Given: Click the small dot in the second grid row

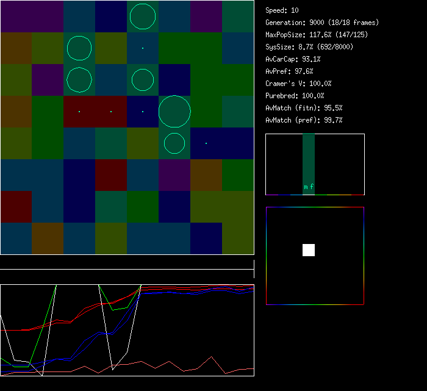Looking at the screenshot, I should (x=143, y=48).
